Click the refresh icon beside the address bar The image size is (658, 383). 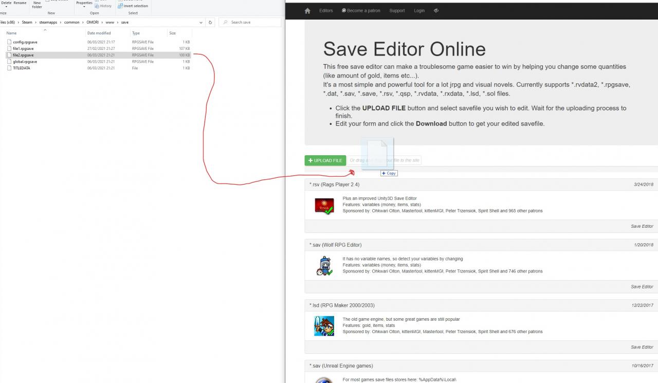pyautogui.click(x=210, y=23)
